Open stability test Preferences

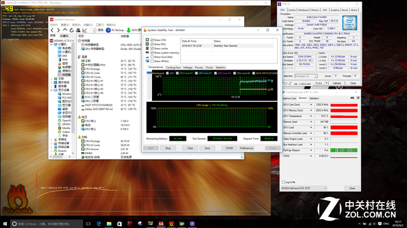point(246,148)
